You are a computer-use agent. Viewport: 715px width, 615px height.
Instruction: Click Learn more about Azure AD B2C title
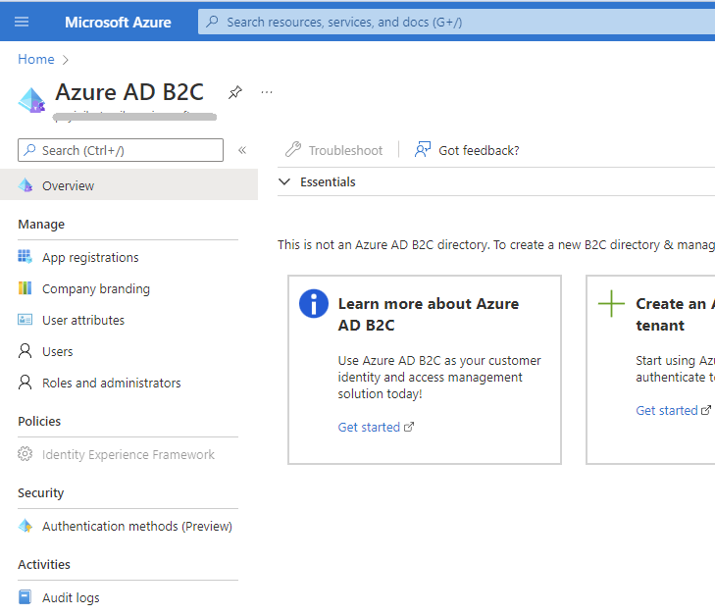(429, 315)
